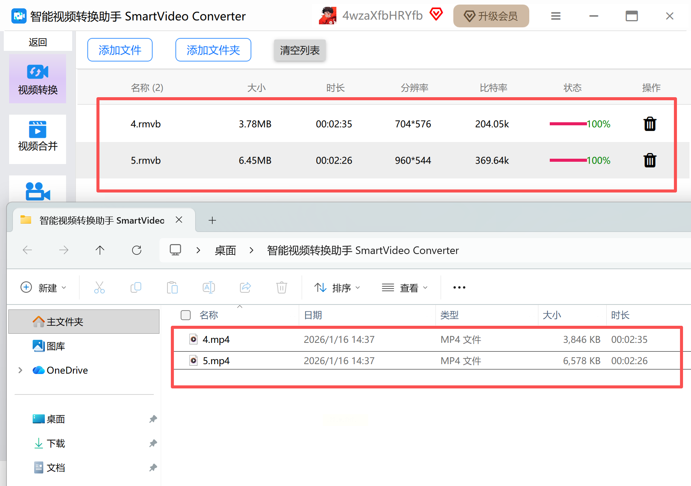Image resolution: width=691 pixels, height=486 pixels.
Task: Delete the 4.rmvb row with trash icon
Action: click(x=650, y=124)
